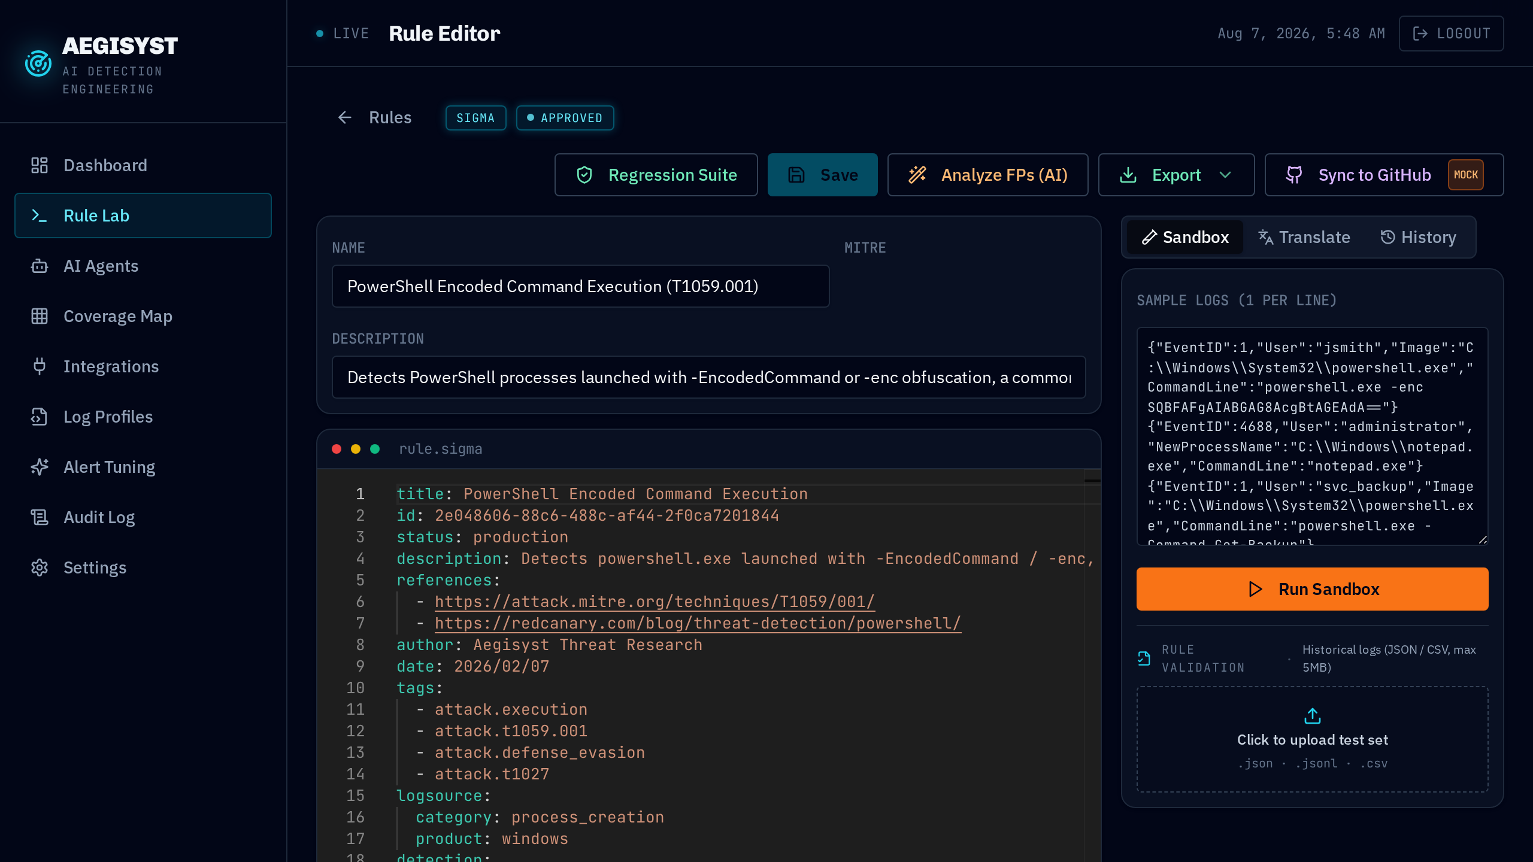Click the GitHub octocat icon

click(x=1295, y=175)
